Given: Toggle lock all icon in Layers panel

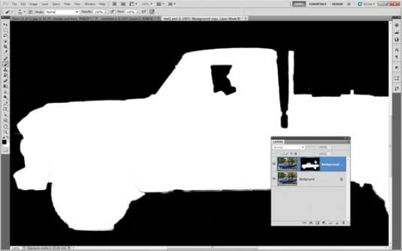Looking at the screenshot, I should [295, 153].
